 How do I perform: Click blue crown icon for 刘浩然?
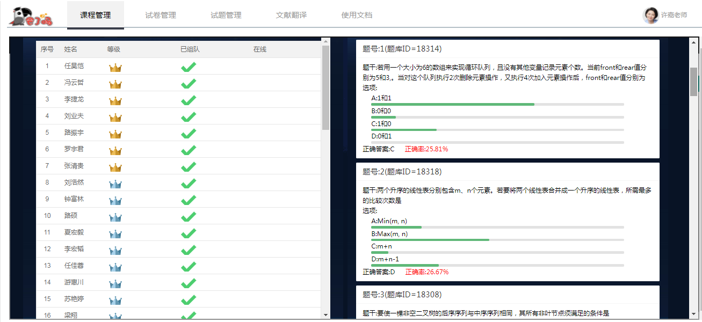(x=115, y=184)
